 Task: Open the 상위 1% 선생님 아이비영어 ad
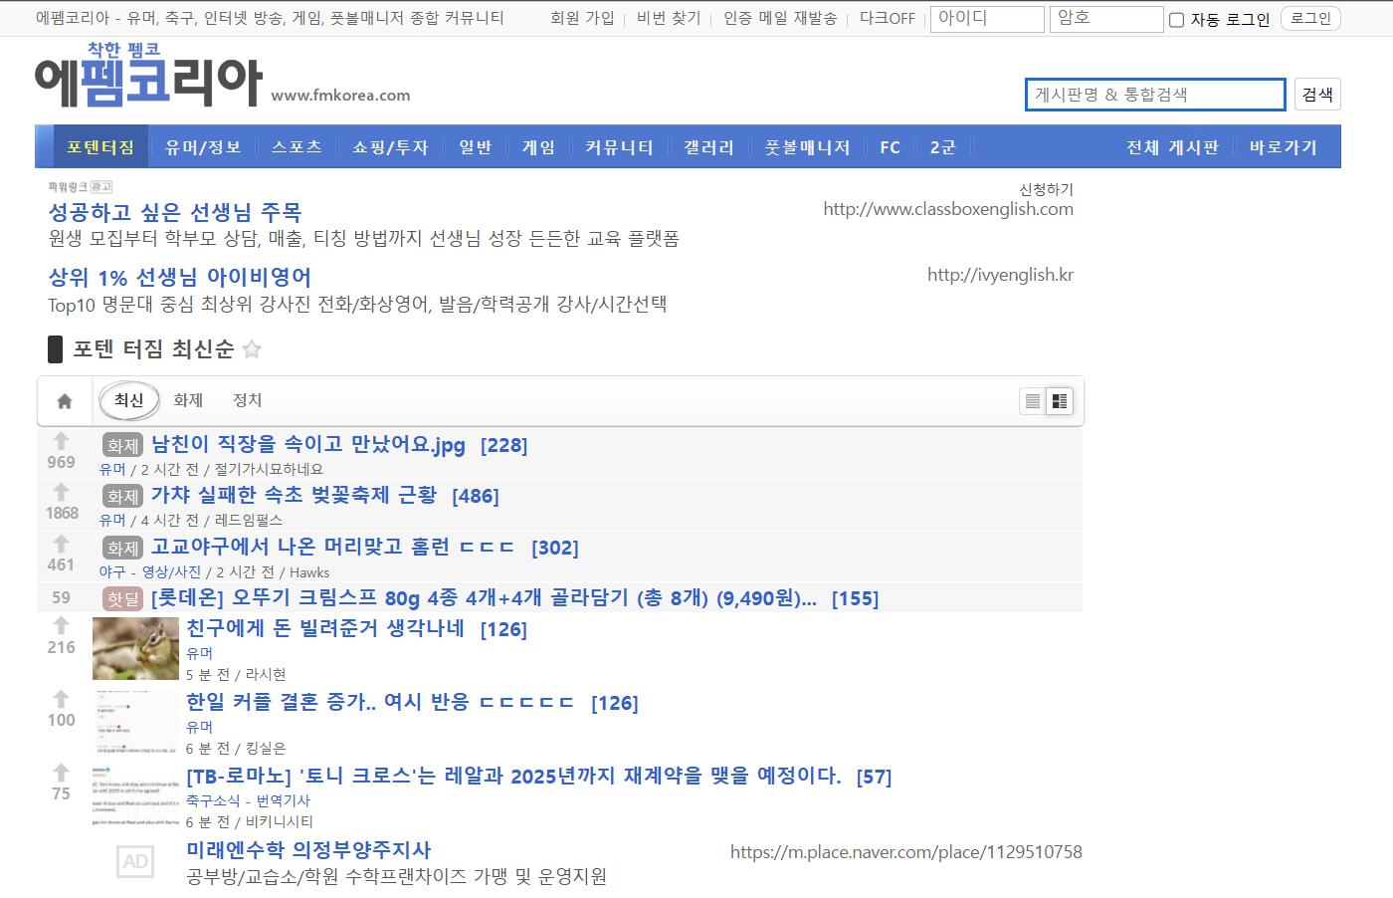click(x=180, y=277)
